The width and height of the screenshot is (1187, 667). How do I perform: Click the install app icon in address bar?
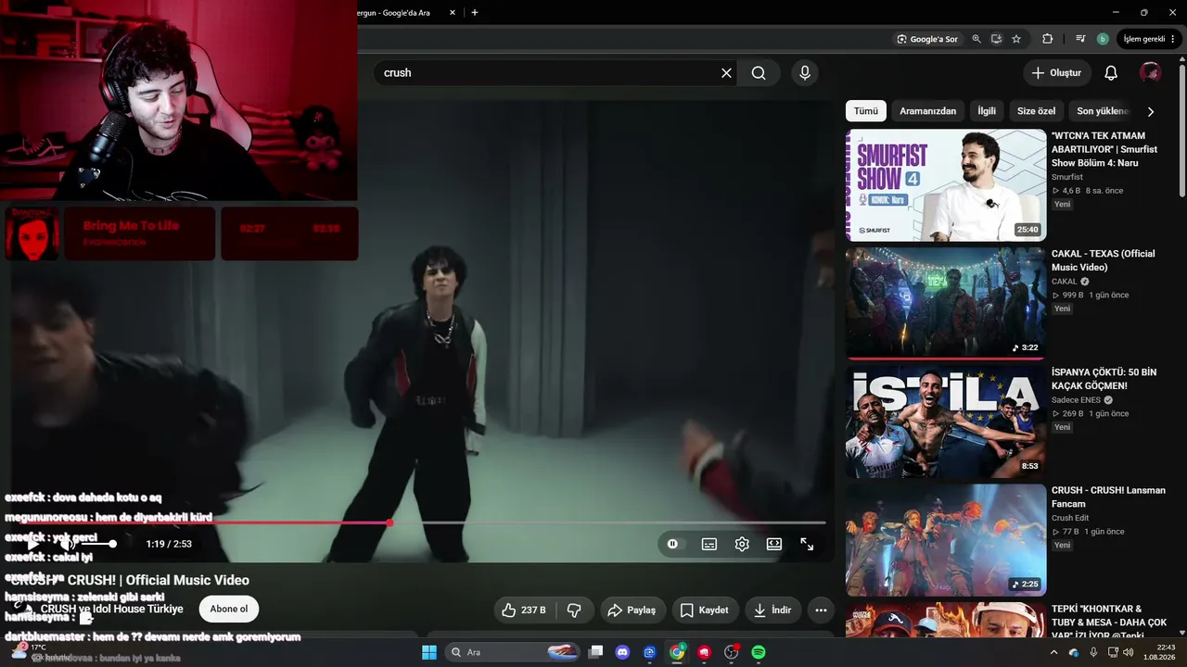[997, 39]
